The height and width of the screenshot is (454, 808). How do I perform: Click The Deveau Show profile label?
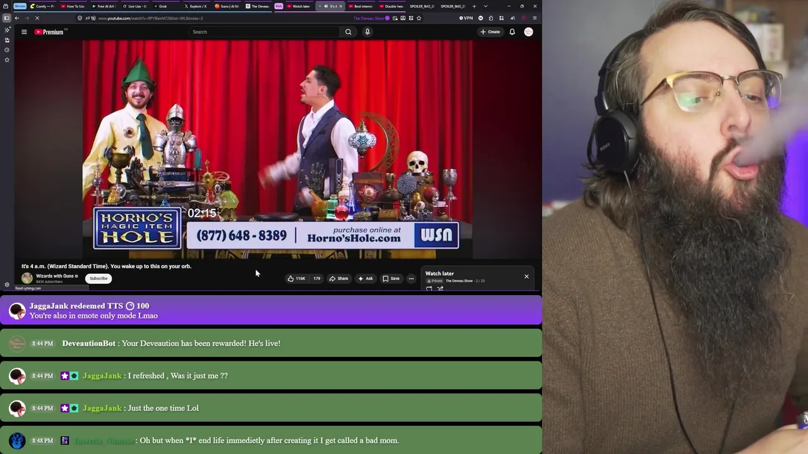coord(371,18)
